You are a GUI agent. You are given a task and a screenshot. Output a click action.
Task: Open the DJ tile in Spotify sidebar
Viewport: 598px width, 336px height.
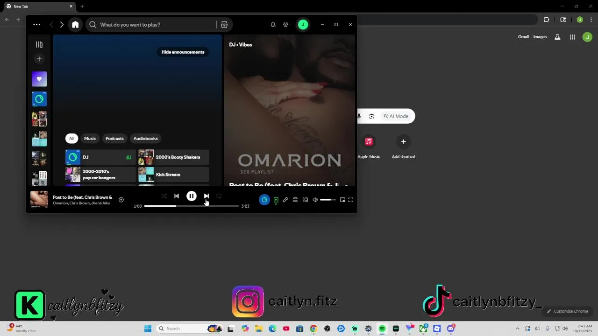click(39, 99)
